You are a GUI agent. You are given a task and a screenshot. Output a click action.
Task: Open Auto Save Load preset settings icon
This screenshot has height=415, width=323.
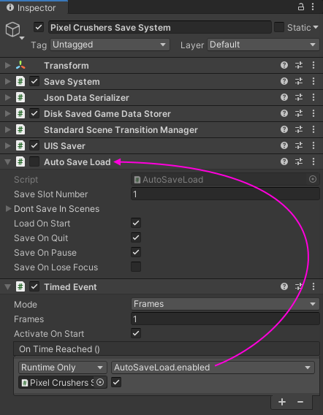[299, 161]
